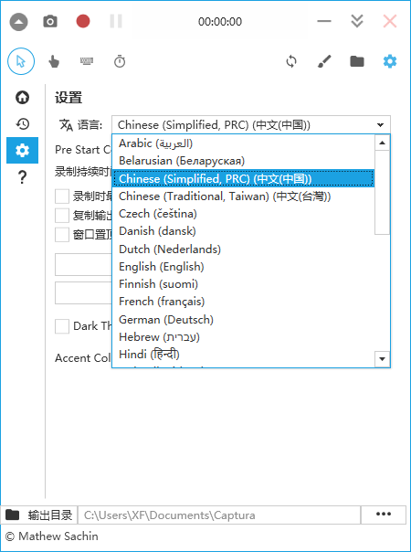Toggle the 复制输出 checkbox
Image resolution: width=411 pixels, height=552 pixels.
click(x=62, y=216)
